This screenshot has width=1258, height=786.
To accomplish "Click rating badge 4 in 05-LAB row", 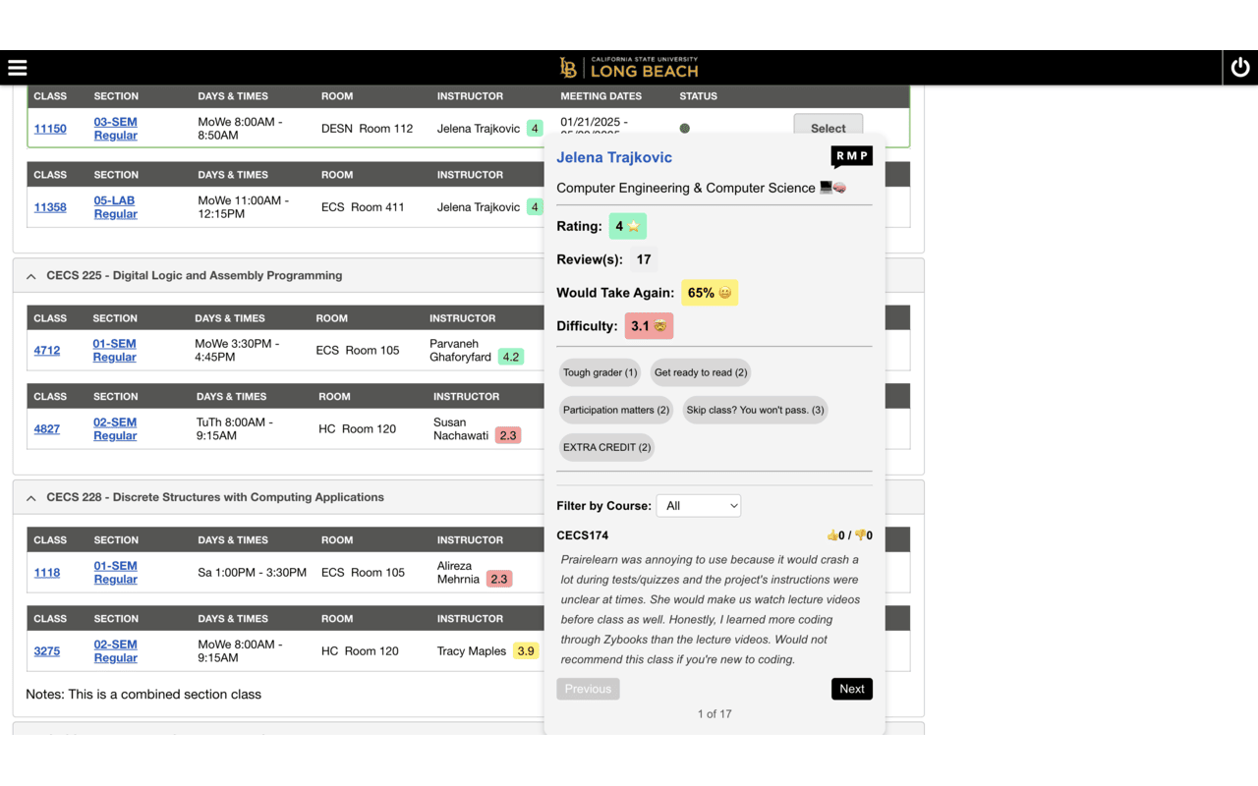I will 535,207.
